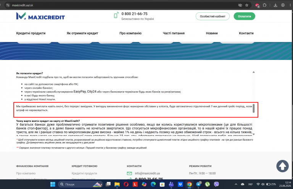Viewport: 293px width, 189px height.
Task: Open Microsoft Teams from taskbar
Action: (171, 184)
